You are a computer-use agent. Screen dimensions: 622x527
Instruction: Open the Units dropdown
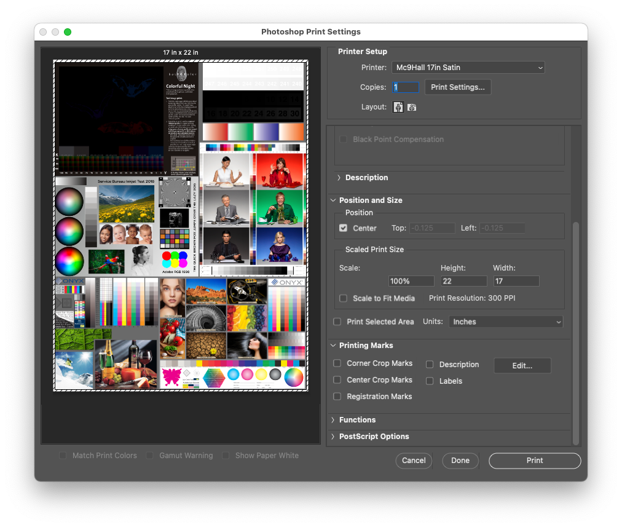[x=505, y=321]
